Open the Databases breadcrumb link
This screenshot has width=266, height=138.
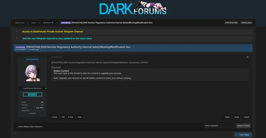tap(47, 23)
